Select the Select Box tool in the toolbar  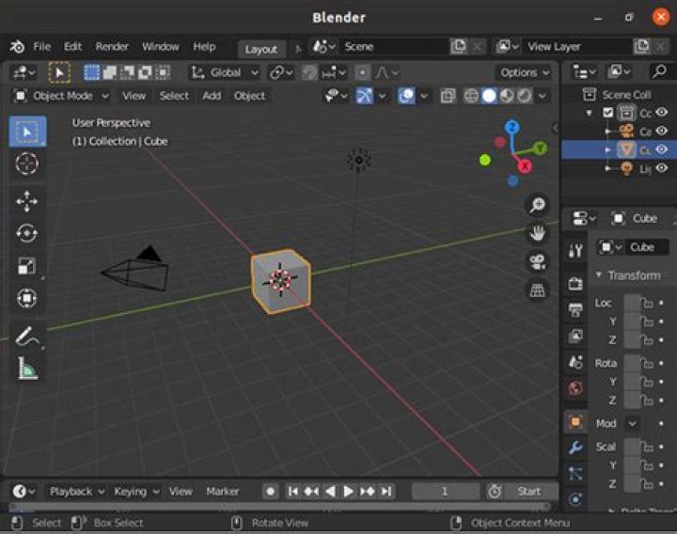point(27,132)
